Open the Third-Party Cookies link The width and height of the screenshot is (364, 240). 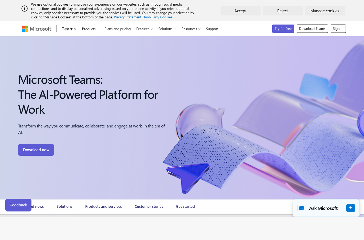click(x=157, y=17)
